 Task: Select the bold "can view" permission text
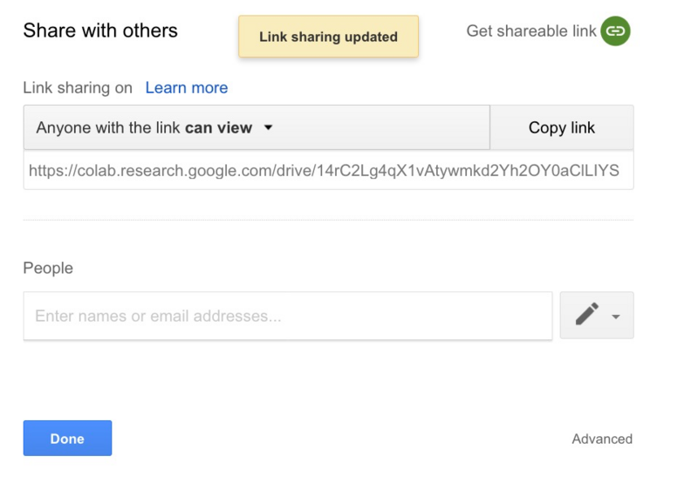click(x=218, y=128)
